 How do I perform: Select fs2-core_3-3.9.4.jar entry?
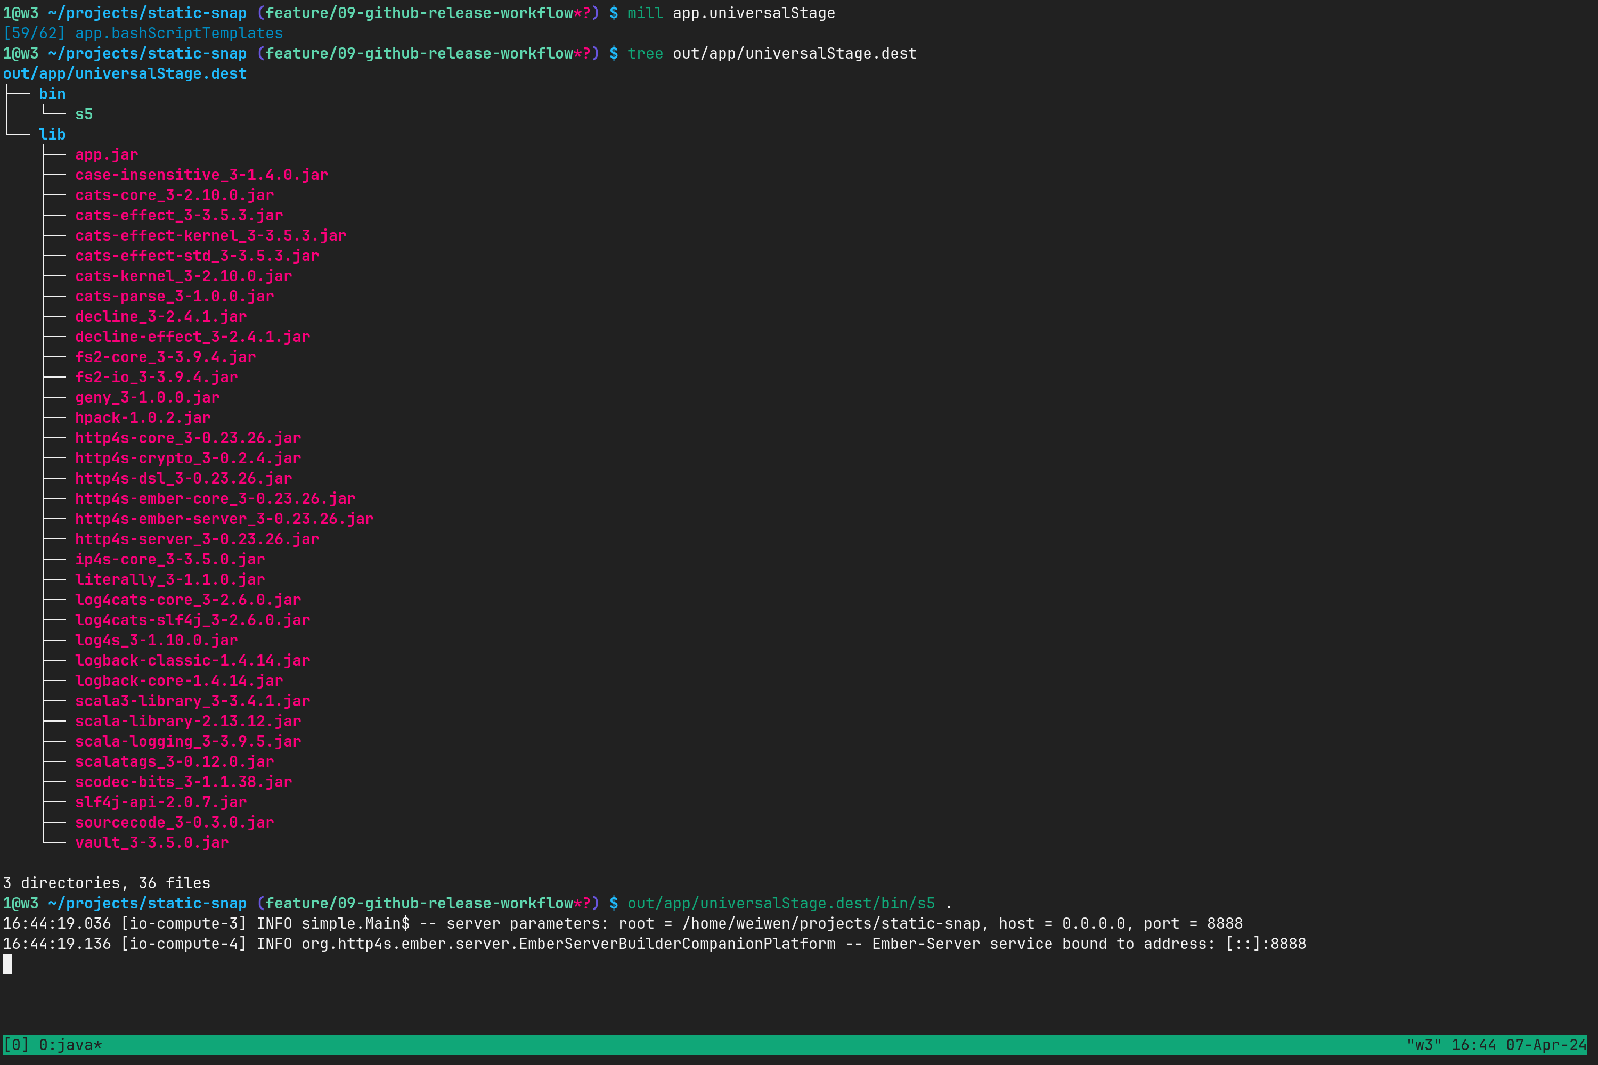tap(166, 357)
